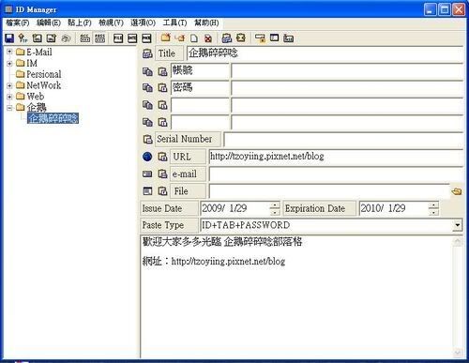Click the e-mail input field
The height and width of the screenshot is (363, 469).
pyautogui.click(x=336, y=174)
